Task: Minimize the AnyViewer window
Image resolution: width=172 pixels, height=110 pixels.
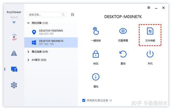Action: point(156,8)
